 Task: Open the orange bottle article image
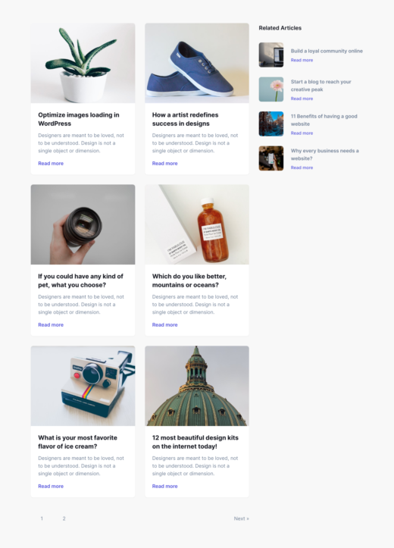197,224
